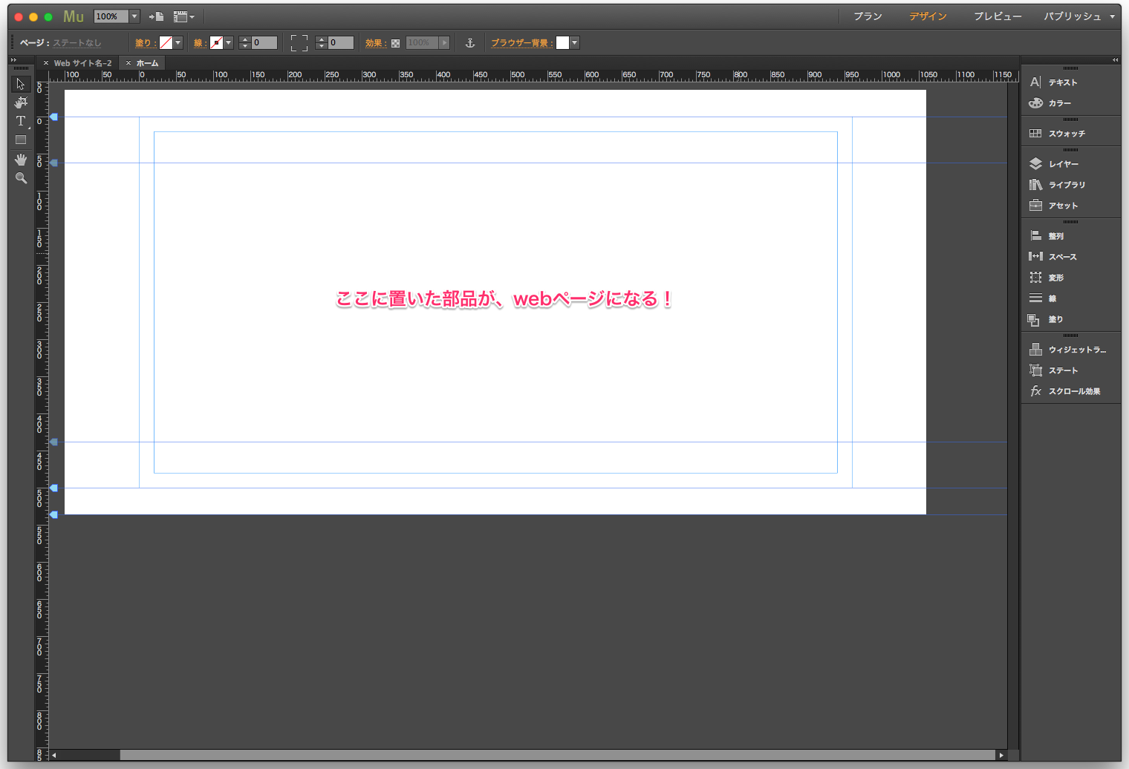Image resolution: width=1129 pixels, height=769 pixels.
Task: Select the Zoom tool
Action: 20,177
